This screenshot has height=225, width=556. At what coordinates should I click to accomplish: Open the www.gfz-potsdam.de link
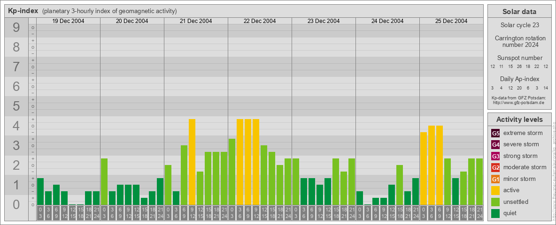[x=519, y=103]
